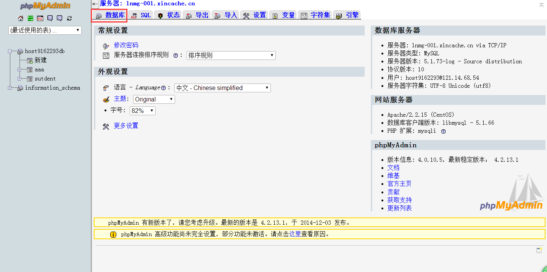Image resolution: width=547 pixels, height=272 pixels.
Task: Switch to the 引擎 tab
Action: click(x=347, y=15)
